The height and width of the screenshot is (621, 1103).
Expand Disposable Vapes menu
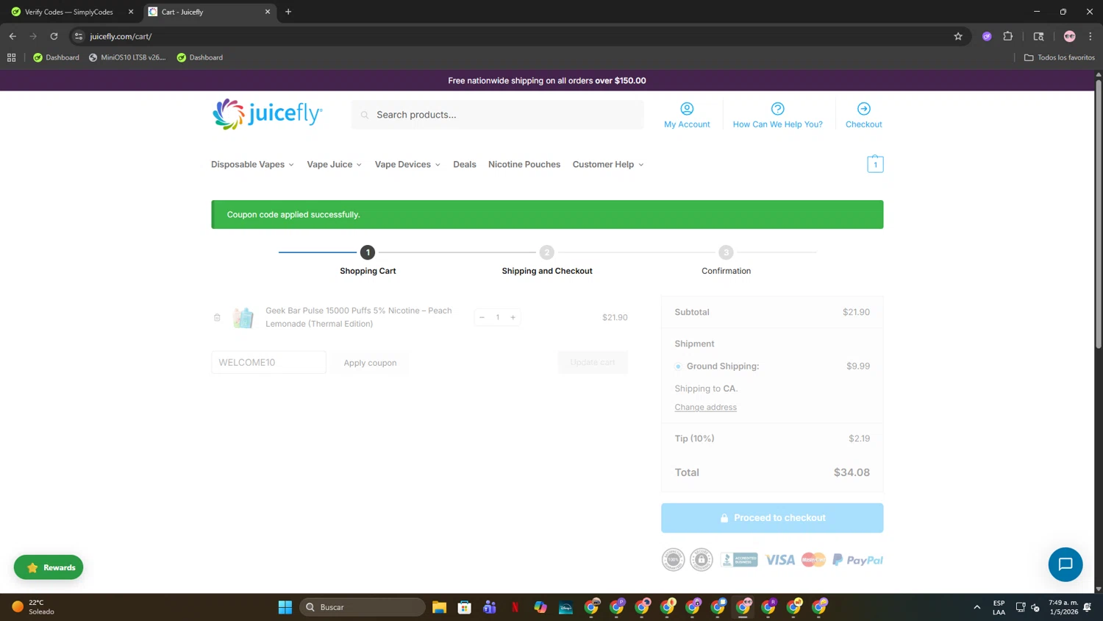(x=252, y=165)
